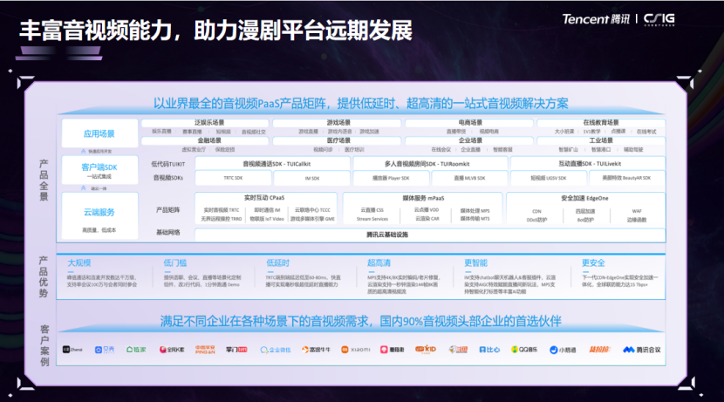Click the 媒体处理 MPS product

pos(475,210)
